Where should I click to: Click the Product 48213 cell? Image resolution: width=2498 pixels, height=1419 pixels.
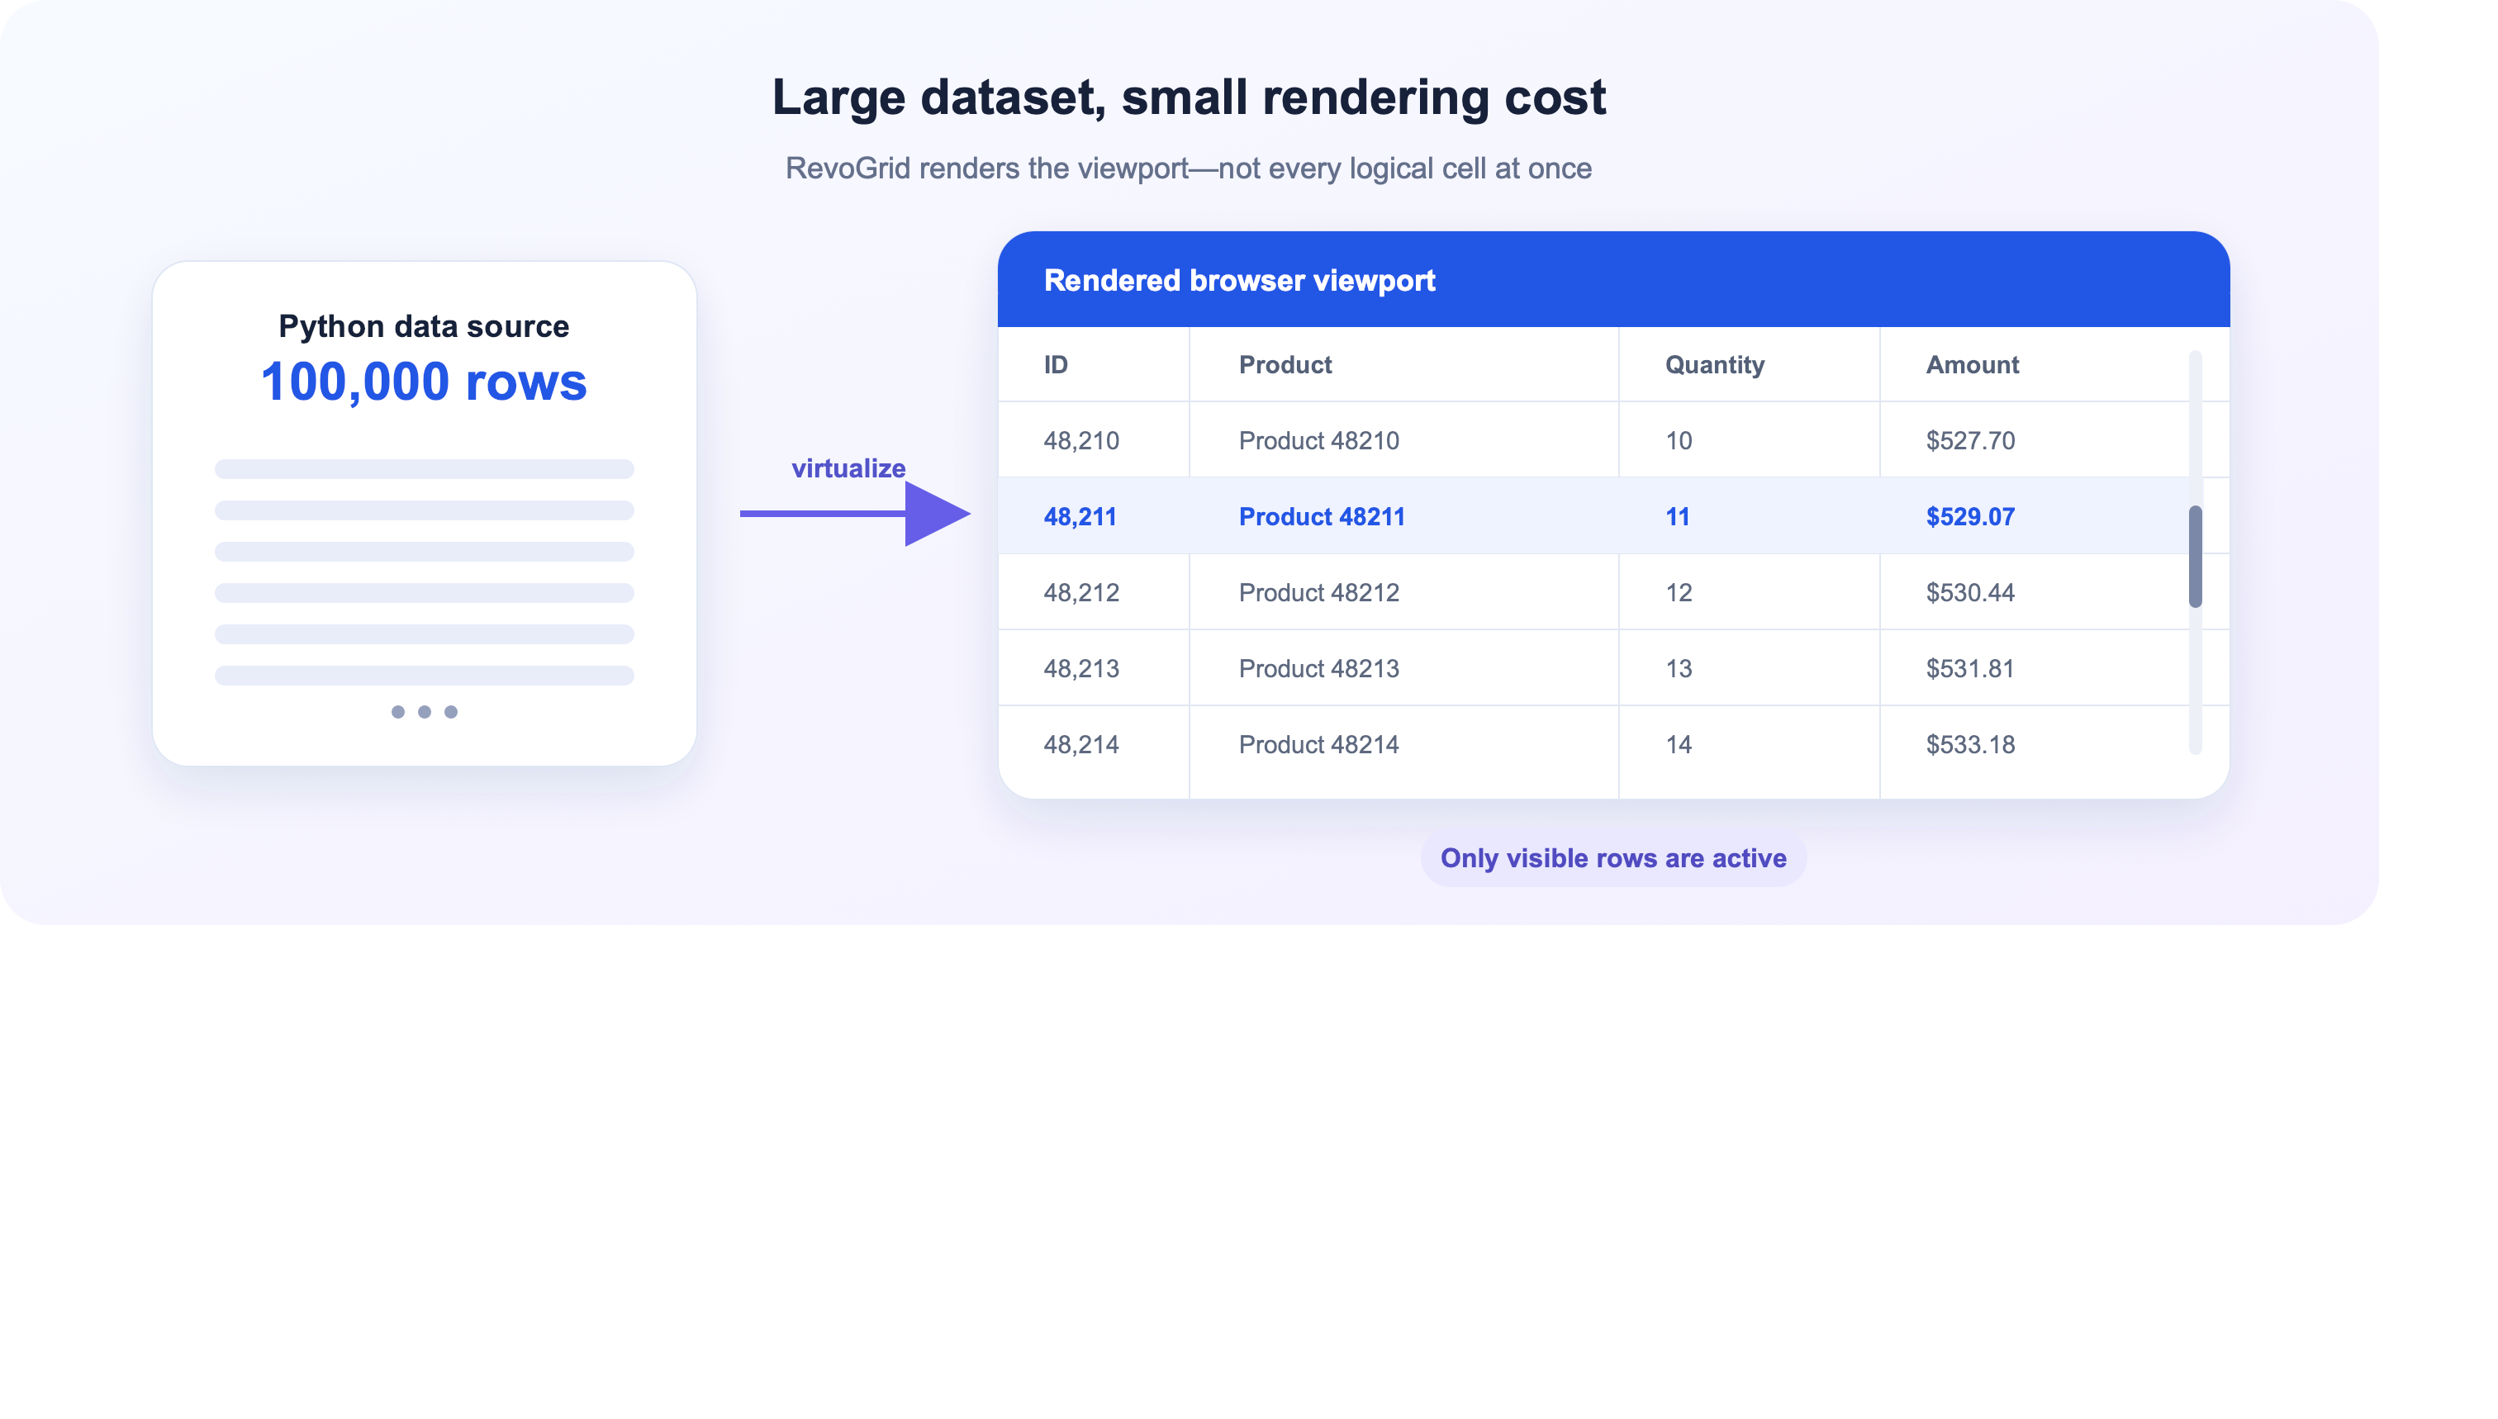[x=1403, y=668]
